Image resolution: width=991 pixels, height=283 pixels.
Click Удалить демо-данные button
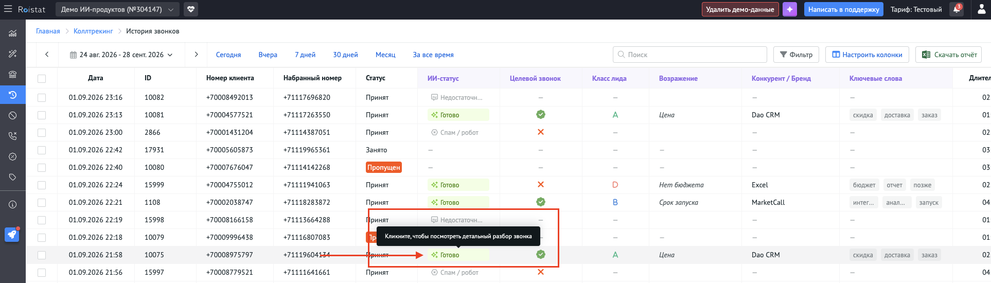click(740, 9)
